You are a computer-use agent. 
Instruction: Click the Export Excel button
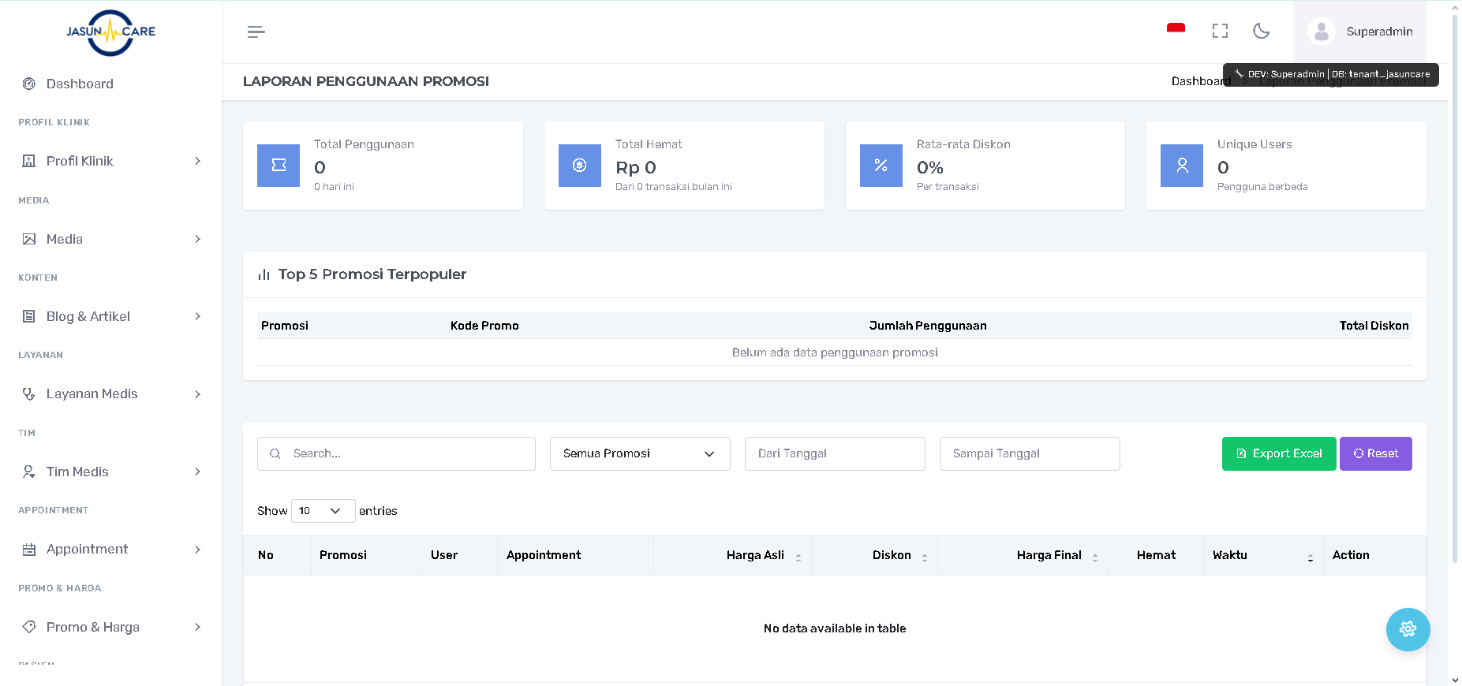pyautogui.click(x=1278, y=453)
